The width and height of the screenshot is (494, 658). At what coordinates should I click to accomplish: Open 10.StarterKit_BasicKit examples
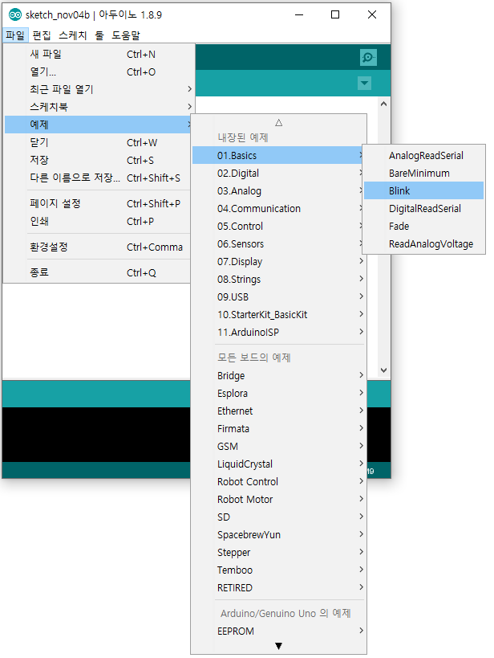(278, 314)
